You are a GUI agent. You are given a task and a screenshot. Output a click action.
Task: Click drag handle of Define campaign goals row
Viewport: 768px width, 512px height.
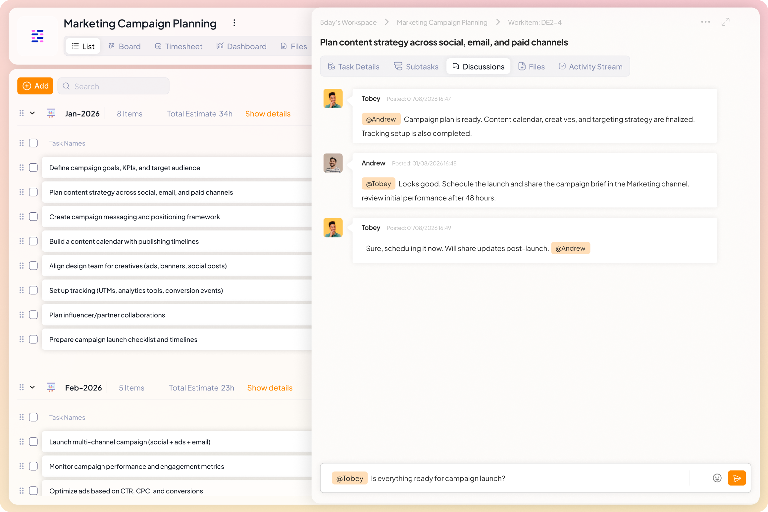[x=22, y=168]
